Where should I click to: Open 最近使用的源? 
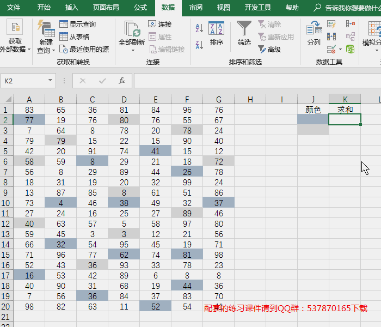[84, 50]
